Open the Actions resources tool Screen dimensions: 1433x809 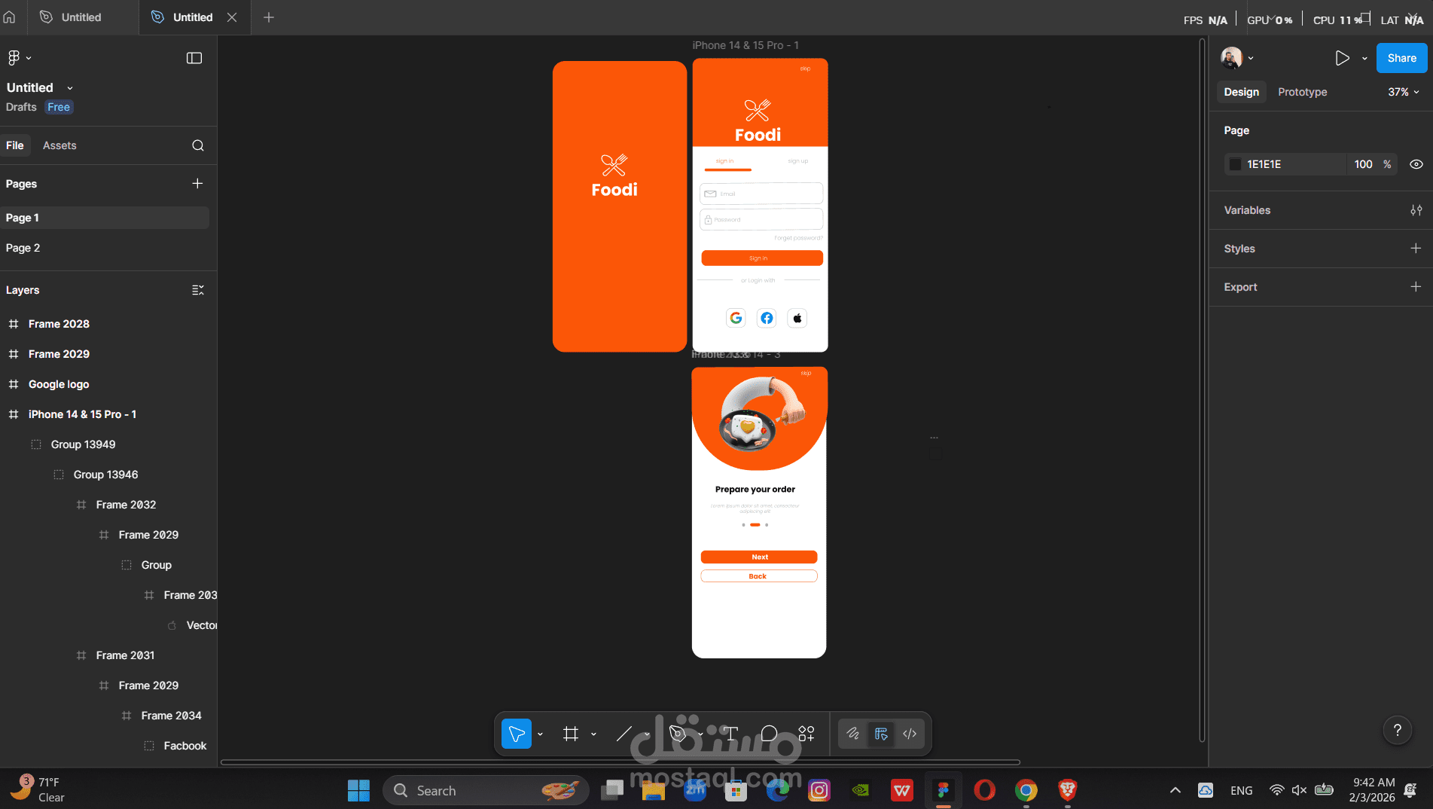point(806,734)
